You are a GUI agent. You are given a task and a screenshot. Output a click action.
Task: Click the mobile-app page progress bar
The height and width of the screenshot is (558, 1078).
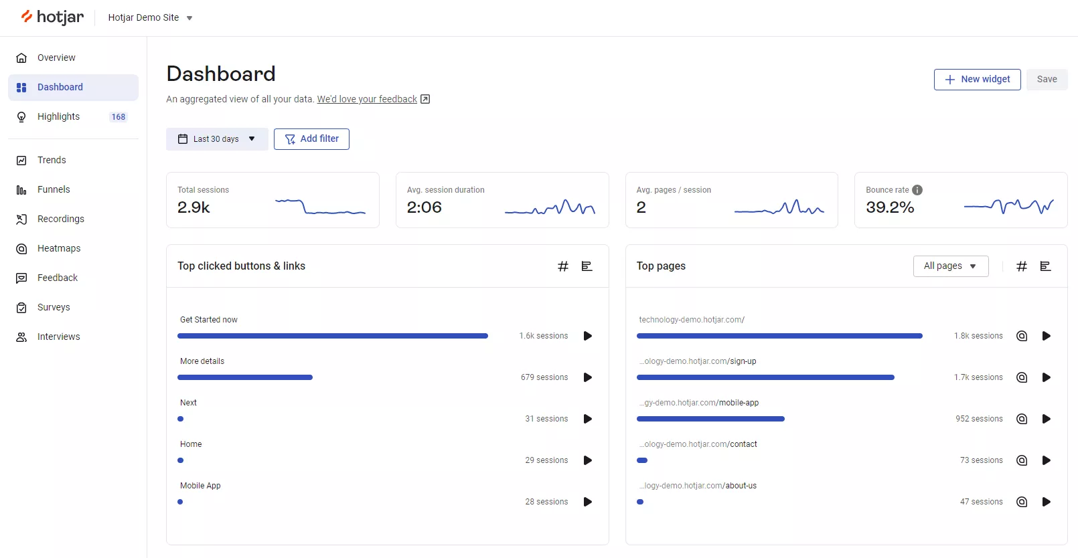(x=710, y=419)
